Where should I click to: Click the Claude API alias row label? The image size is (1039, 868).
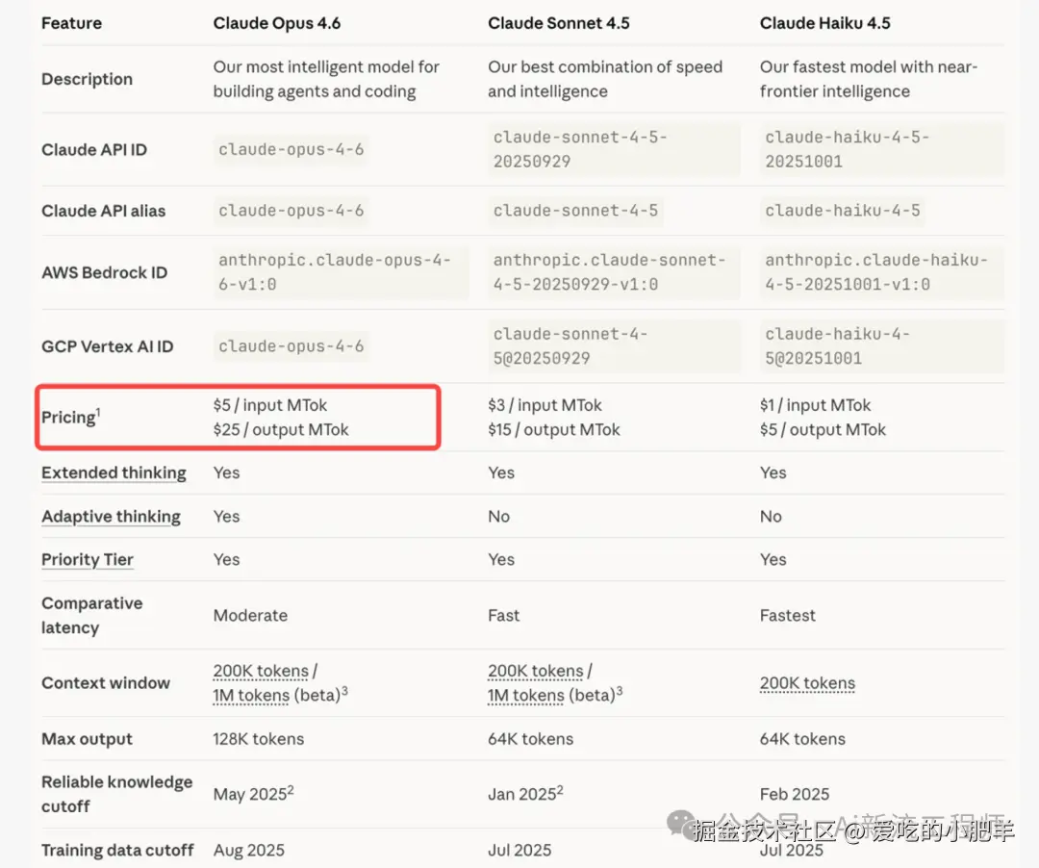click(x=103, y=211)
